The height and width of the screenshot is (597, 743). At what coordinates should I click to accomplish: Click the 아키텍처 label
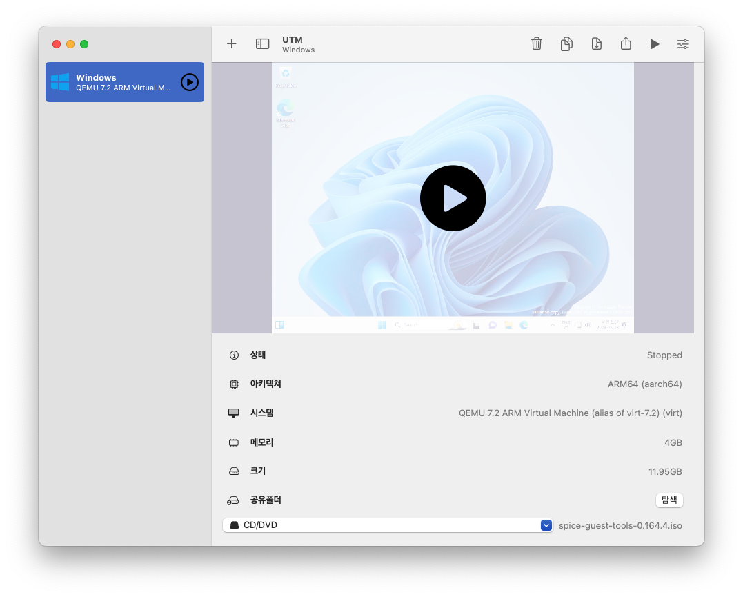(266, 384)
